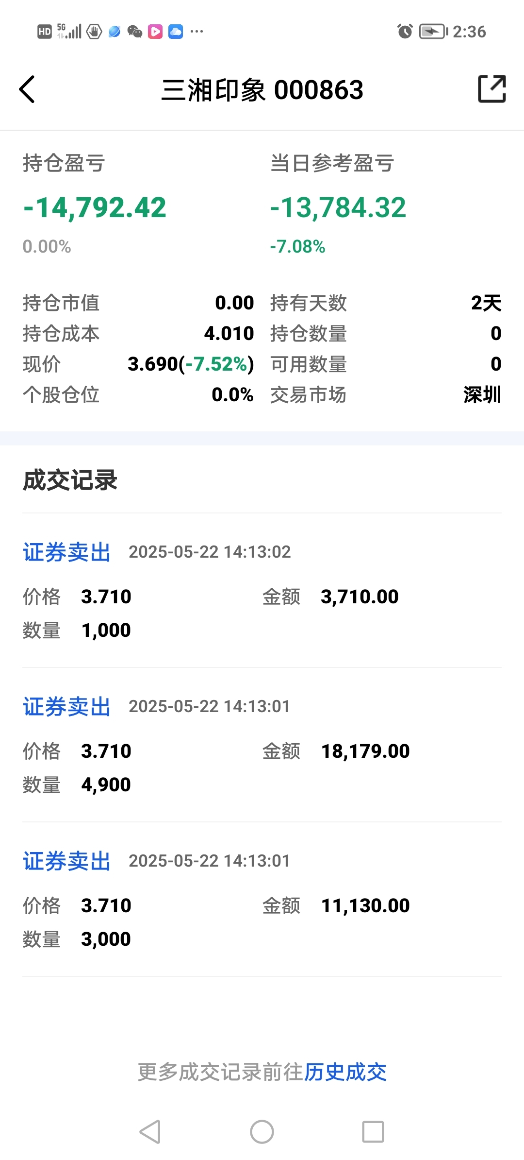
Task: Tap the battery status icon
Action: (x=434, y=32)
